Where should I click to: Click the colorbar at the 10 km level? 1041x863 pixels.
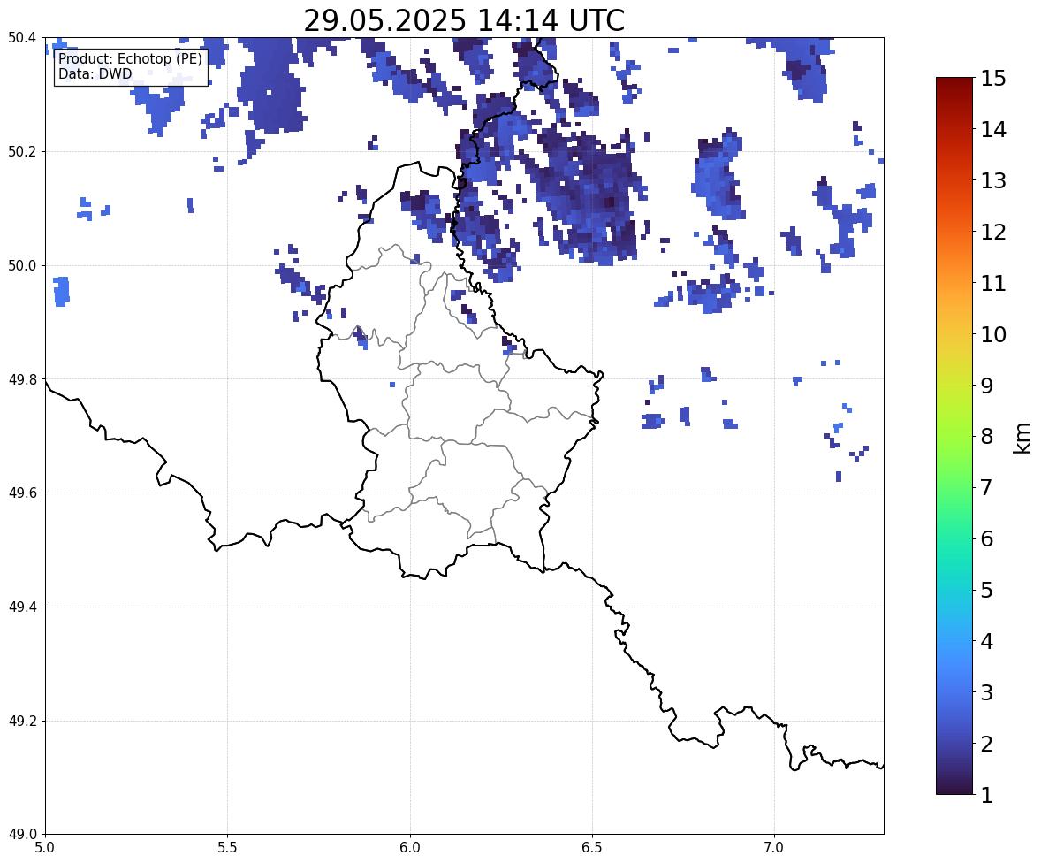pyautogui.click(x=954, y=334)
